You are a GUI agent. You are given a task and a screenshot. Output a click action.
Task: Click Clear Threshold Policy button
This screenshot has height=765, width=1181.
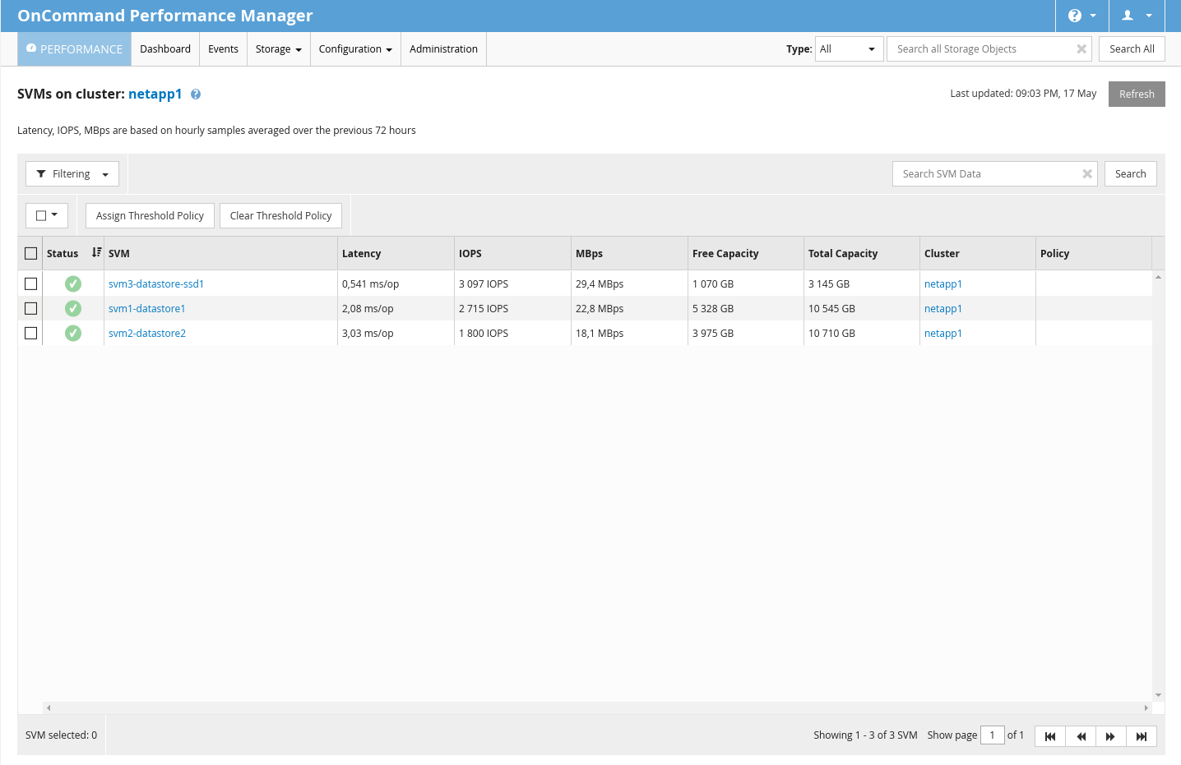[x=280, y=216]
